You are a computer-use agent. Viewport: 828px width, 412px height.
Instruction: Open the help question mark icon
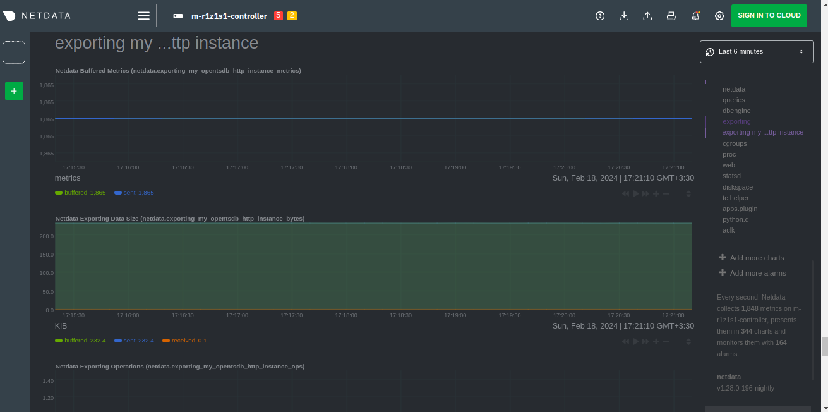coord(600,16)
